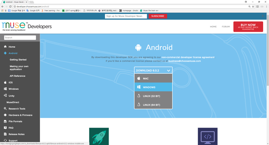The image size is (269, 145).
Task: Click HOME in top navigation
Action: coord(213,27)
